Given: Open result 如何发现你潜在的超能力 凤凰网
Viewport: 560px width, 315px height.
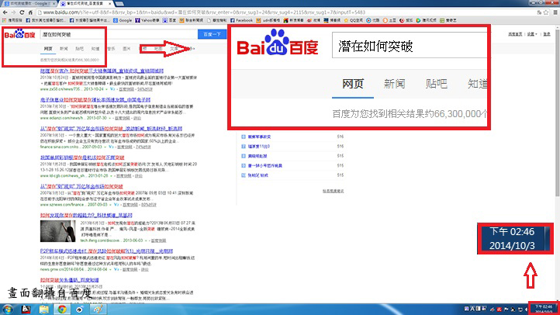Looking at the screenshot, I should (x=86, y=216).
